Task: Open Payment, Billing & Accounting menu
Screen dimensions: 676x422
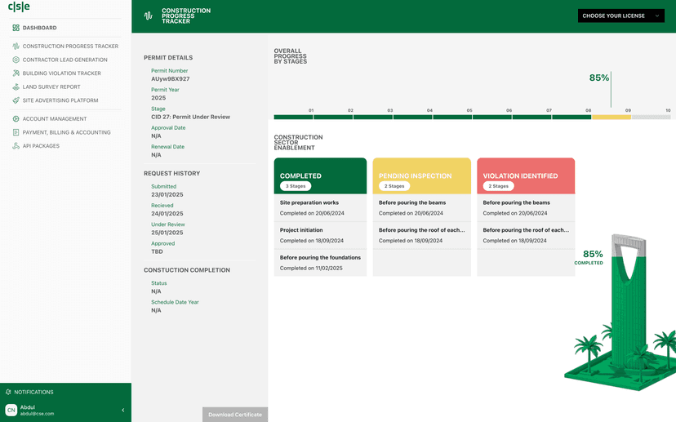Action: 66,132
